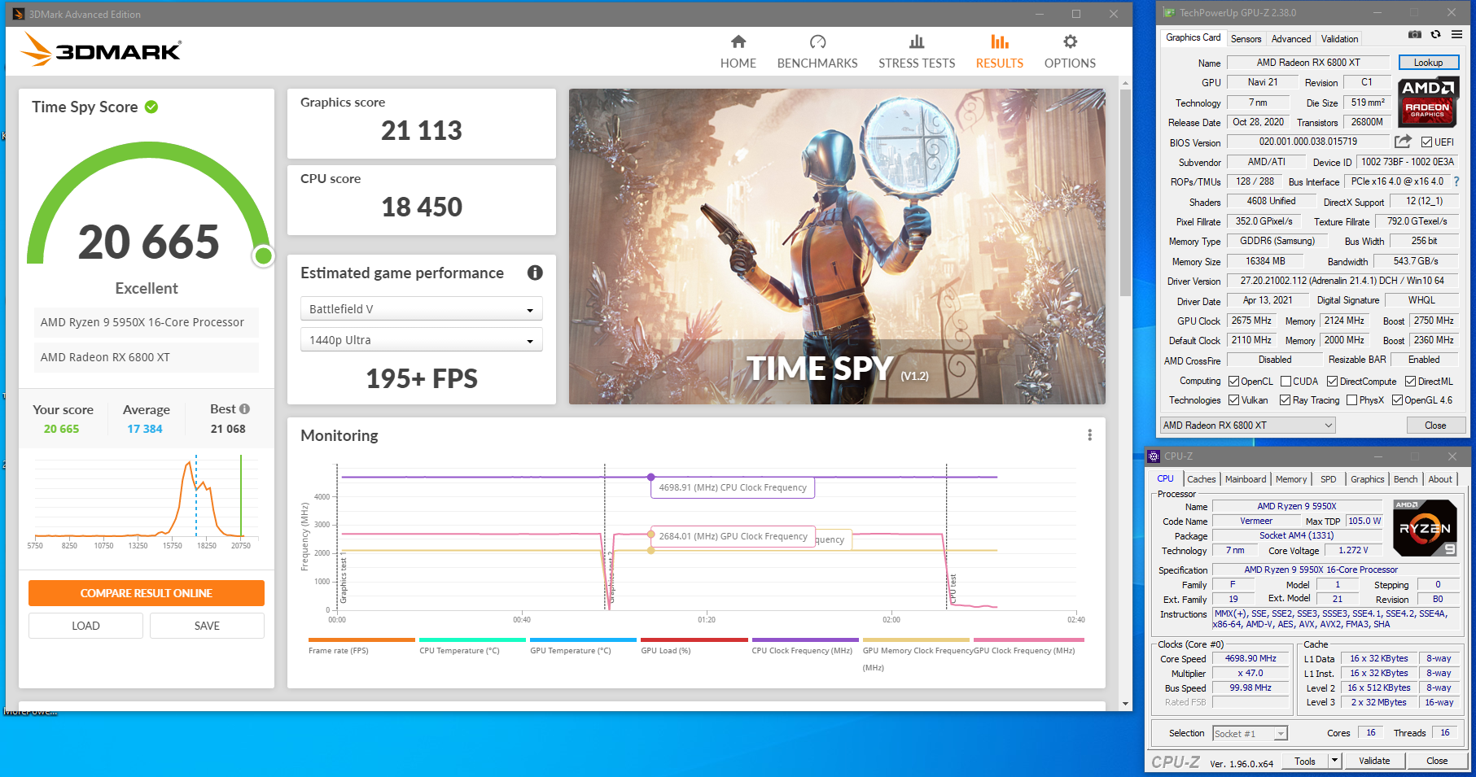Toggle the DirectCompute checkbox
Screen dimensions: 1476x777
(1332, 382)
